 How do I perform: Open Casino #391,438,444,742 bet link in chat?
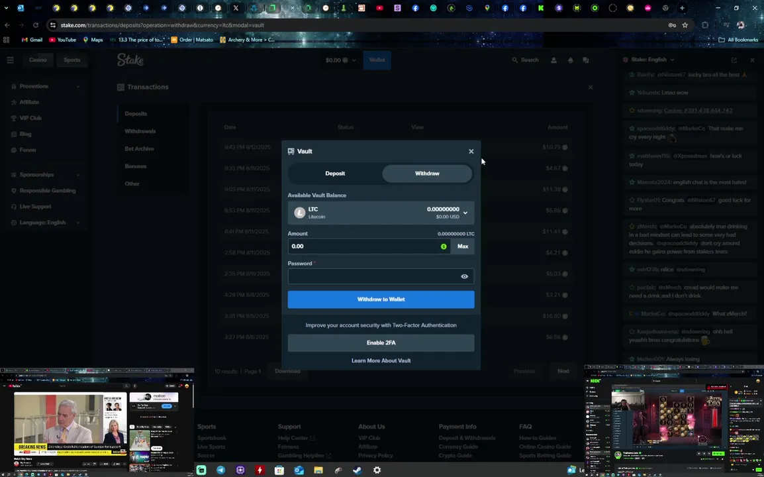click(x=698, y=111)
